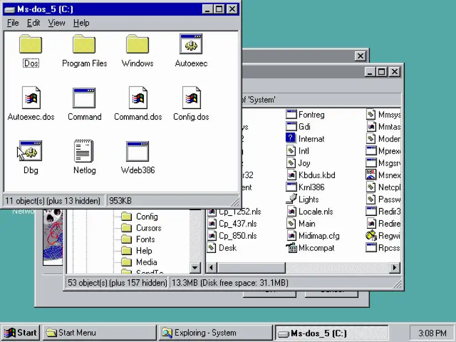Select the Media folder in Explorer tree
The height and width of the screenshot is (342, 456).
click(139, 262)
